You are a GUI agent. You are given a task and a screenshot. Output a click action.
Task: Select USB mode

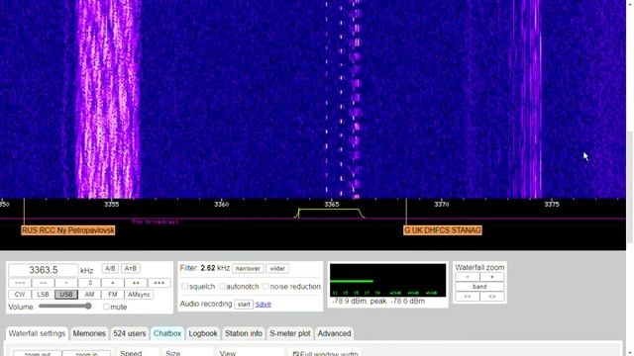66,295
